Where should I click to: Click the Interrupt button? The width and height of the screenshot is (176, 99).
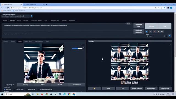[152, 26]
